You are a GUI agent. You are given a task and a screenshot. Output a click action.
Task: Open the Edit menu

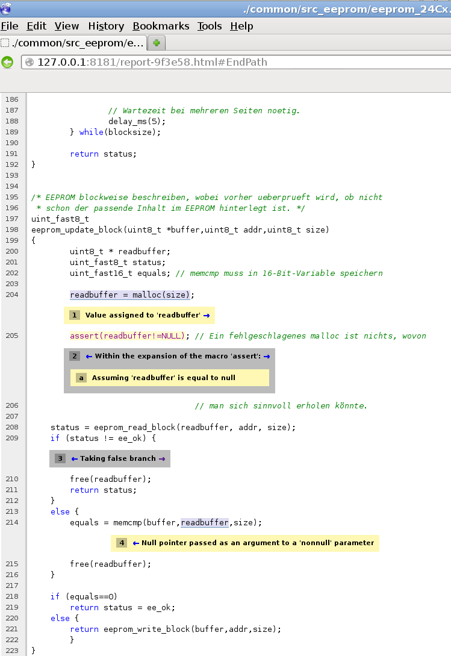[x=36, y=26]
